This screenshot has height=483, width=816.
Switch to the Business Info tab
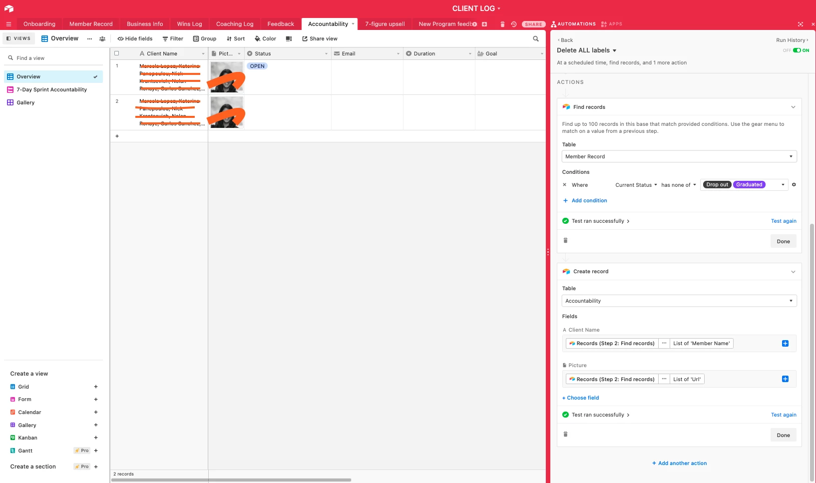[x=145, y=24]
